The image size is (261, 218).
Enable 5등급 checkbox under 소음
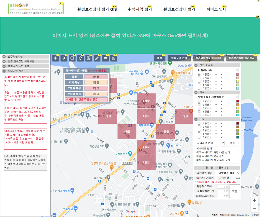click(x=199, y=137)
